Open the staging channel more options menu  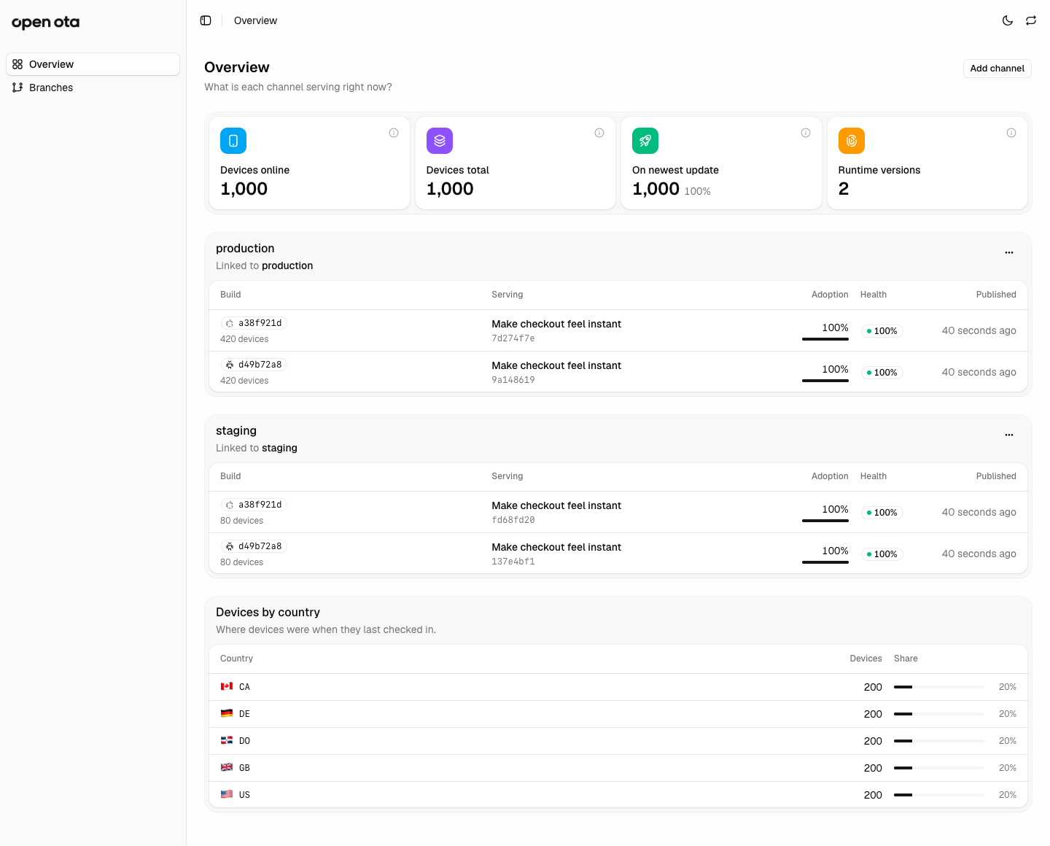pyautogui.click(x=1009, y=435)
